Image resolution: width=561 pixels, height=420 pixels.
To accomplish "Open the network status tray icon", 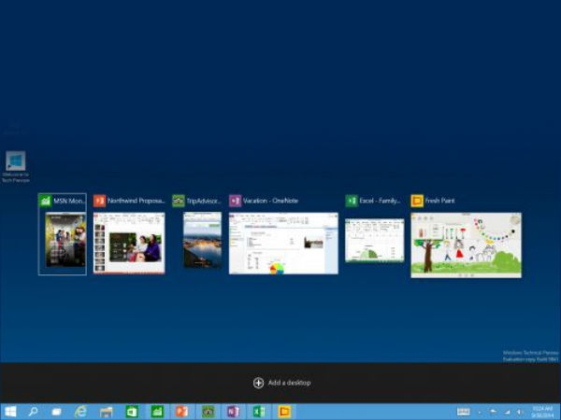I will (508, 413).
